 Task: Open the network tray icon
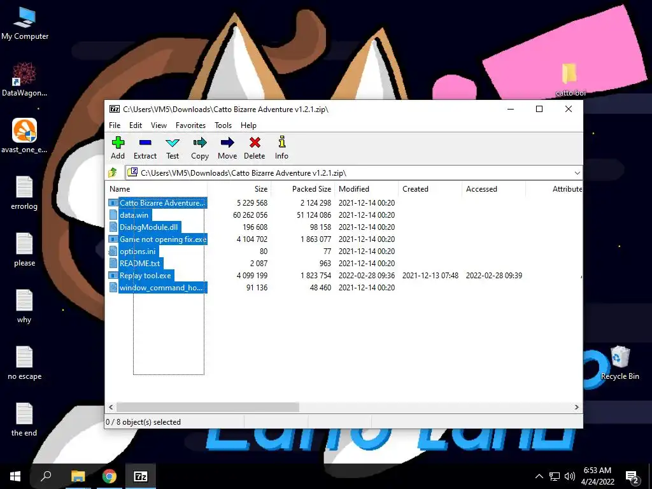(555, 476)
